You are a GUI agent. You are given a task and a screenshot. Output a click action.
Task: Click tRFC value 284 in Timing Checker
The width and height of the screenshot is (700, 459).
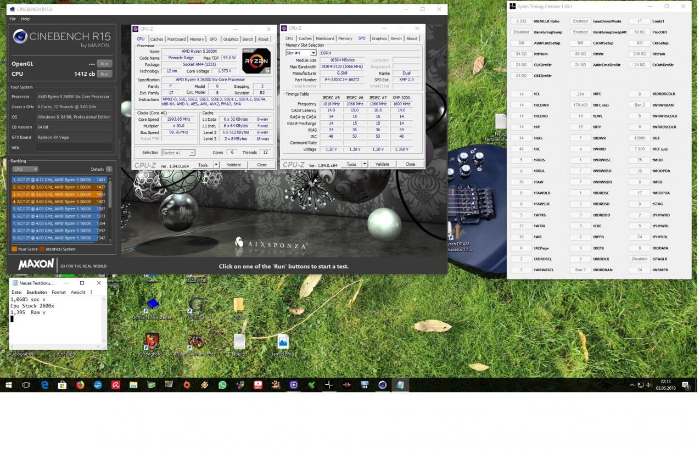click(580, 94)
